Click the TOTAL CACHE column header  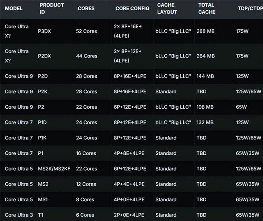[207, 8]
